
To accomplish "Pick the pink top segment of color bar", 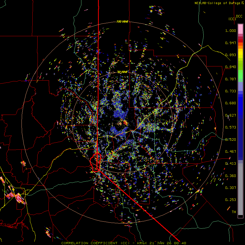I will (240, 29).
